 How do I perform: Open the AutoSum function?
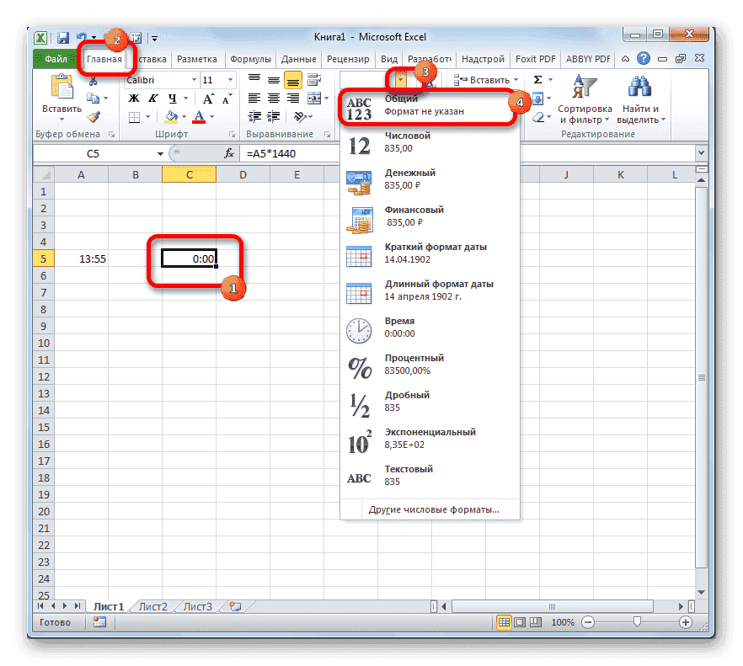point(537,78)
